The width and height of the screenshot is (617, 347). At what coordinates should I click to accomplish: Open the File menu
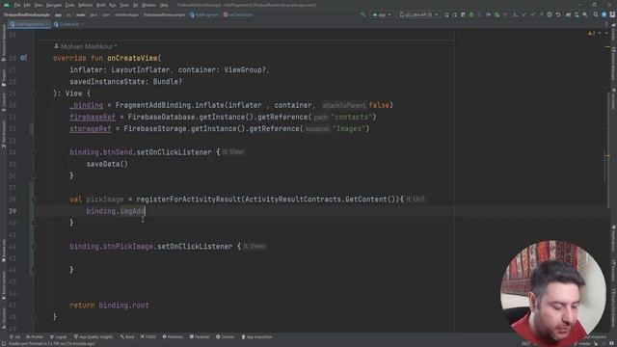[17, 5]
